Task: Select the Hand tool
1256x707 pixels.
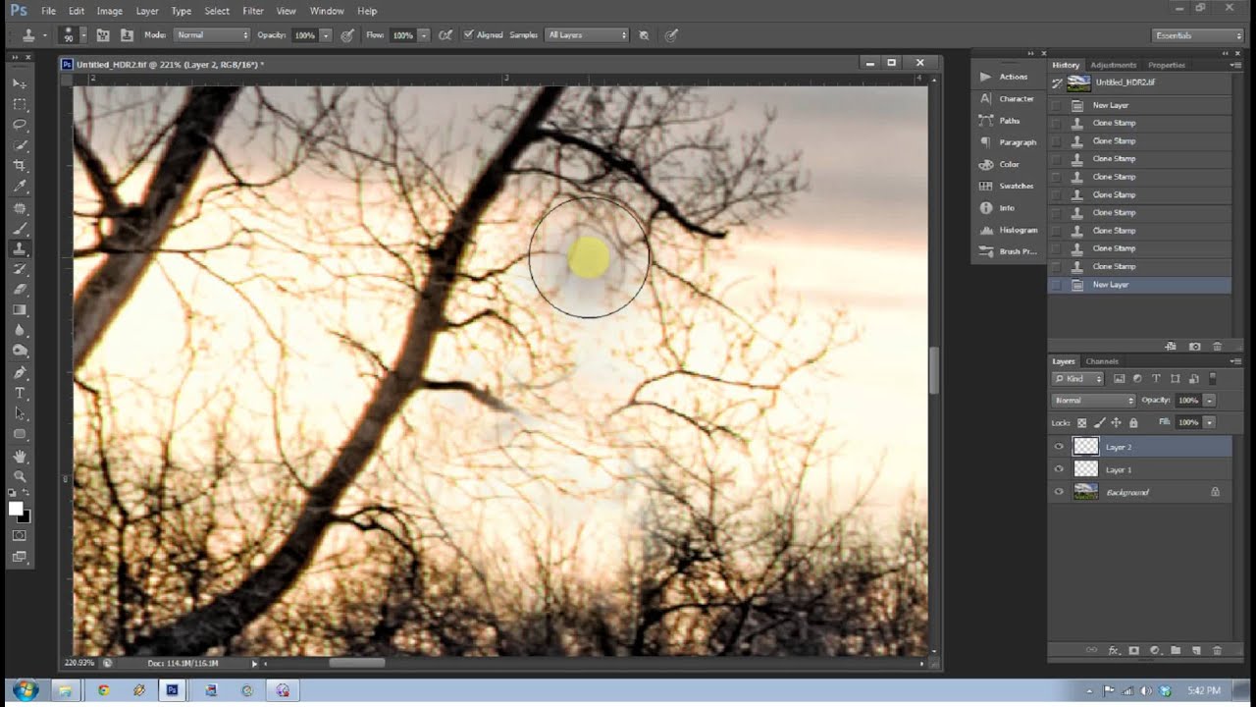Action: coord(20,457)
